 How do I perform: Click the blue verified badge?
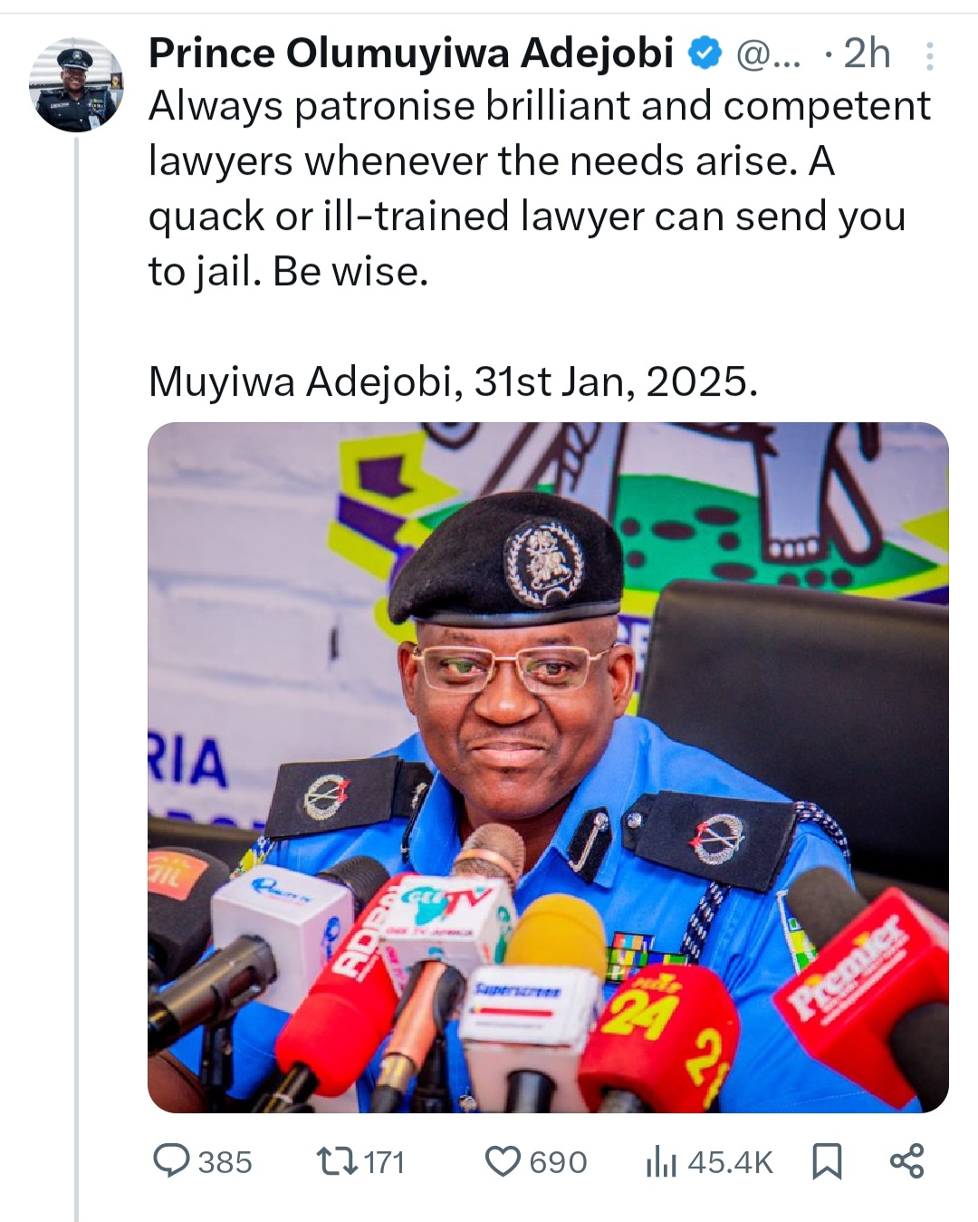pyautogui.click(x=705, y=53)
